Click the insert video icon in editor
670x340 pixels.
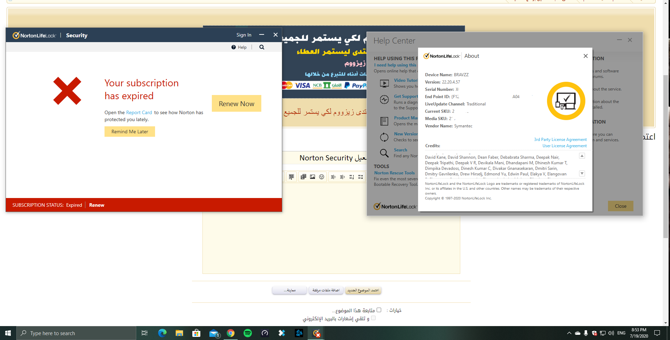tap(303, 177)
